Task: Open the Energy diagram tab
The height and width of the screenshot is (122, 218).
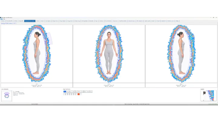Action: coord(63,21)
